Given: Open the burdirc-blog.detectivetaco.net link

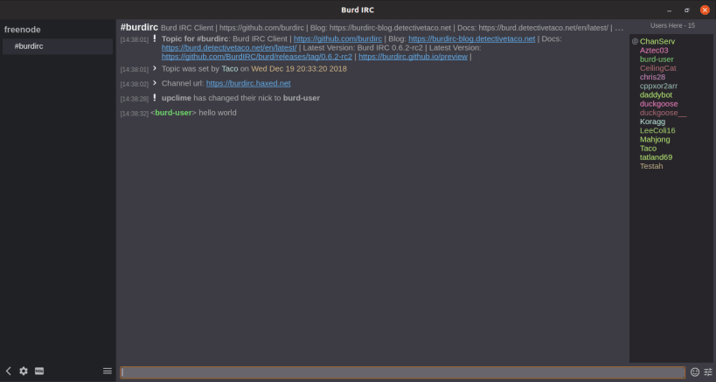Looking at the screenshot, I should [472, 38].
